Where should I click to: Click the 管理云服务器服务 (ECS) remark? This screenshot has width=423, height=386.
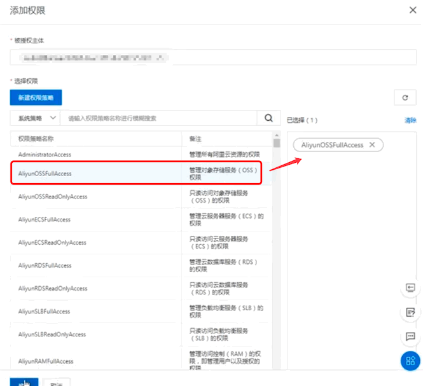[226, 219]
